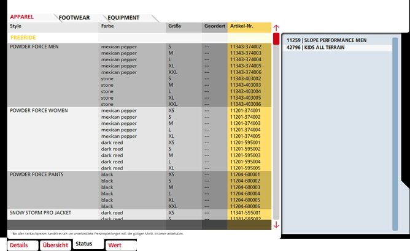
Task: Click article number 11204-600005
Action: 245,200
